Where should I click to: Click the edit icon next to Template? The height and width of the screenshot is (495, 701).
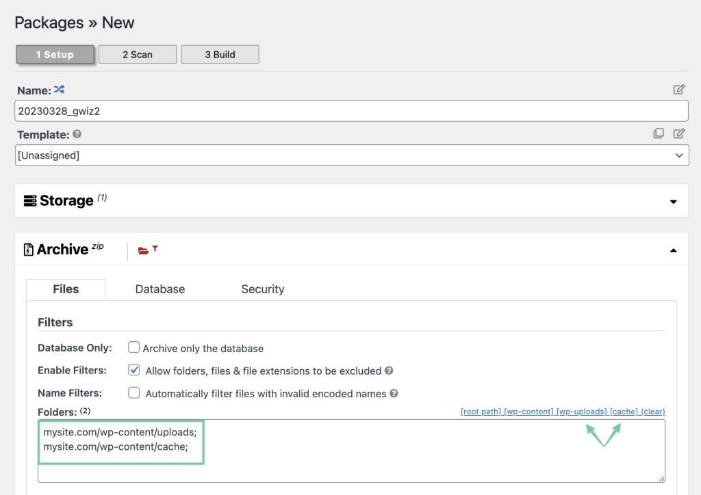pos(678,133)
